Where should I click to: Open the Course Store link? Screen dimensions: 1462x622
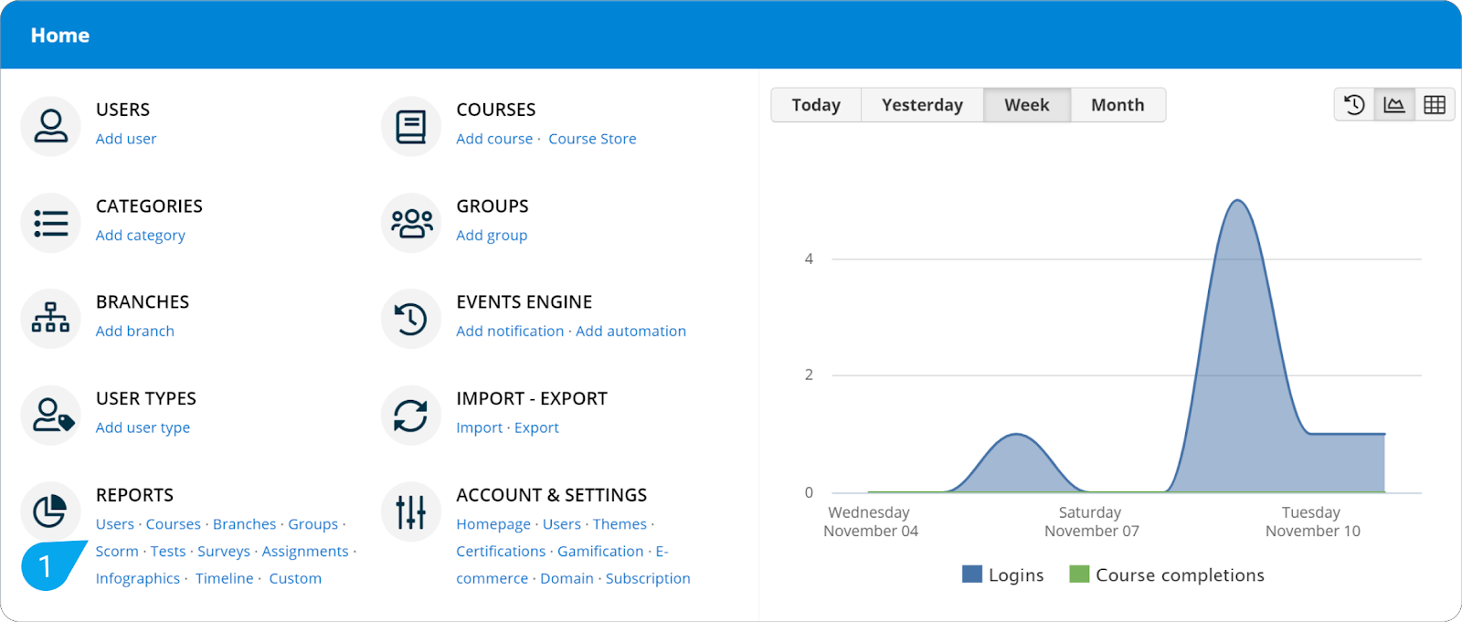pos(592,139)
